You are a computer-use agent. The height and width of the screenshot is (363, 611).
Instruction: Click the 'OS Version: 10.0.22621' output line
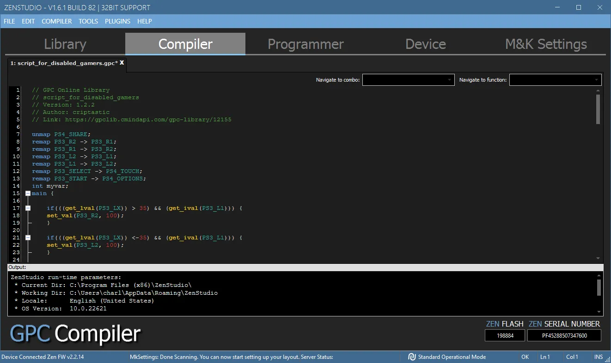click(61, 309)
